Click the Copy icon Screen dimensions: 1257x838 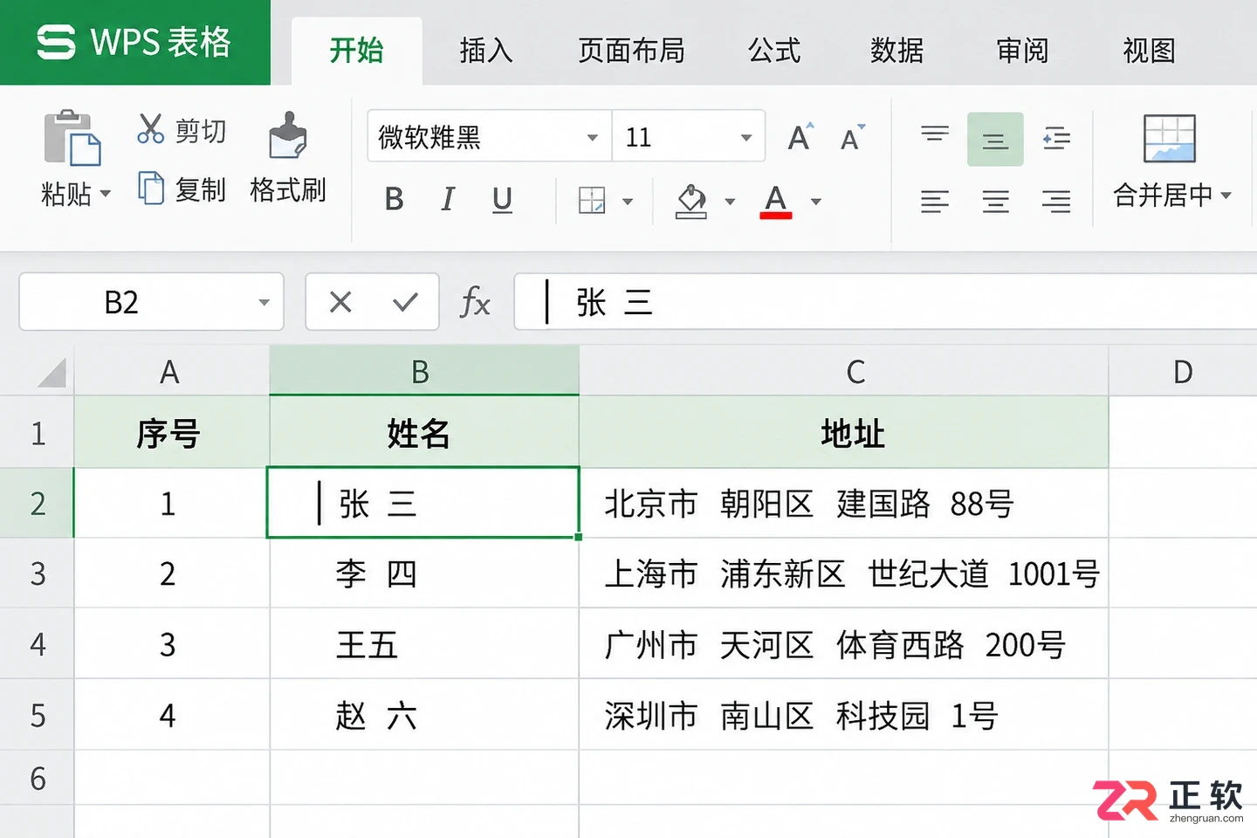pos(151,189)
